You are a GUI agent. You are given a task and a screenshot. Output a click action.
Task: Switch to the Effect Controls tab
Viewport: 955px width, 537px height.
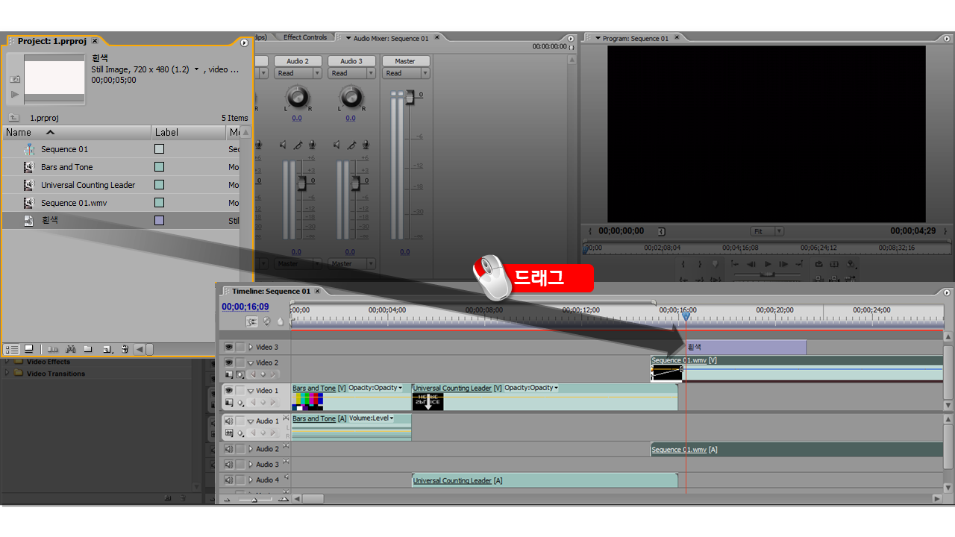pos(305,37)
